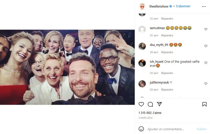
Task: Open comments via the speech bubble icon
Action: (150, 104)
